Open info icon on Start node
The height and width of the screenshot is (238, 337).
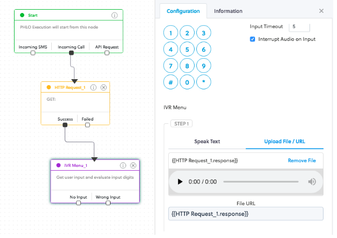click(x=115, y=16)
